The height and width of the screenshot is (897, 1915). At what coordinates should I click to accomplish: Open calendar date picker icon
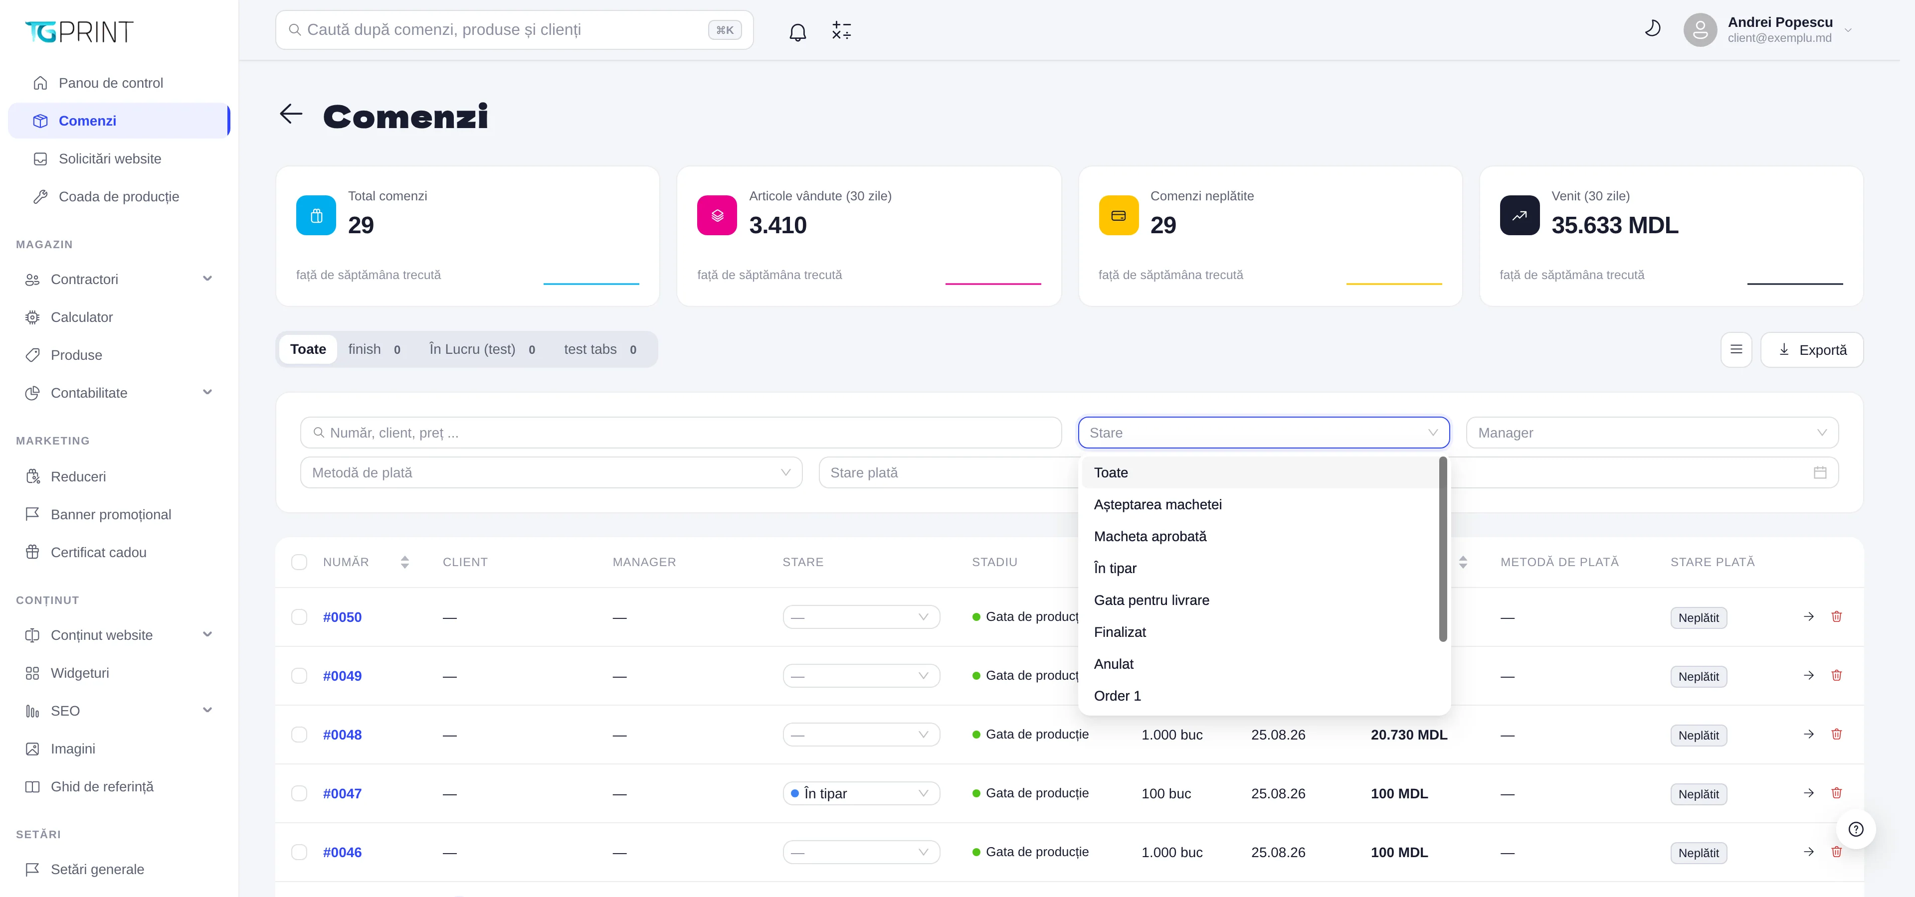(x=1820, y=472)
